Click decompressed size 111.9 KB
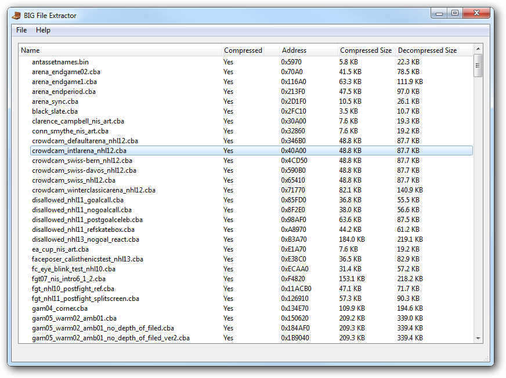 tap(410, 82)
